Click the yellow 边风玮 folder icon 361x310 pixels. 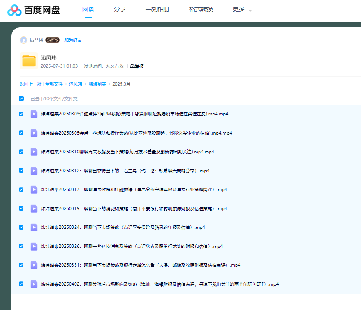29,61
